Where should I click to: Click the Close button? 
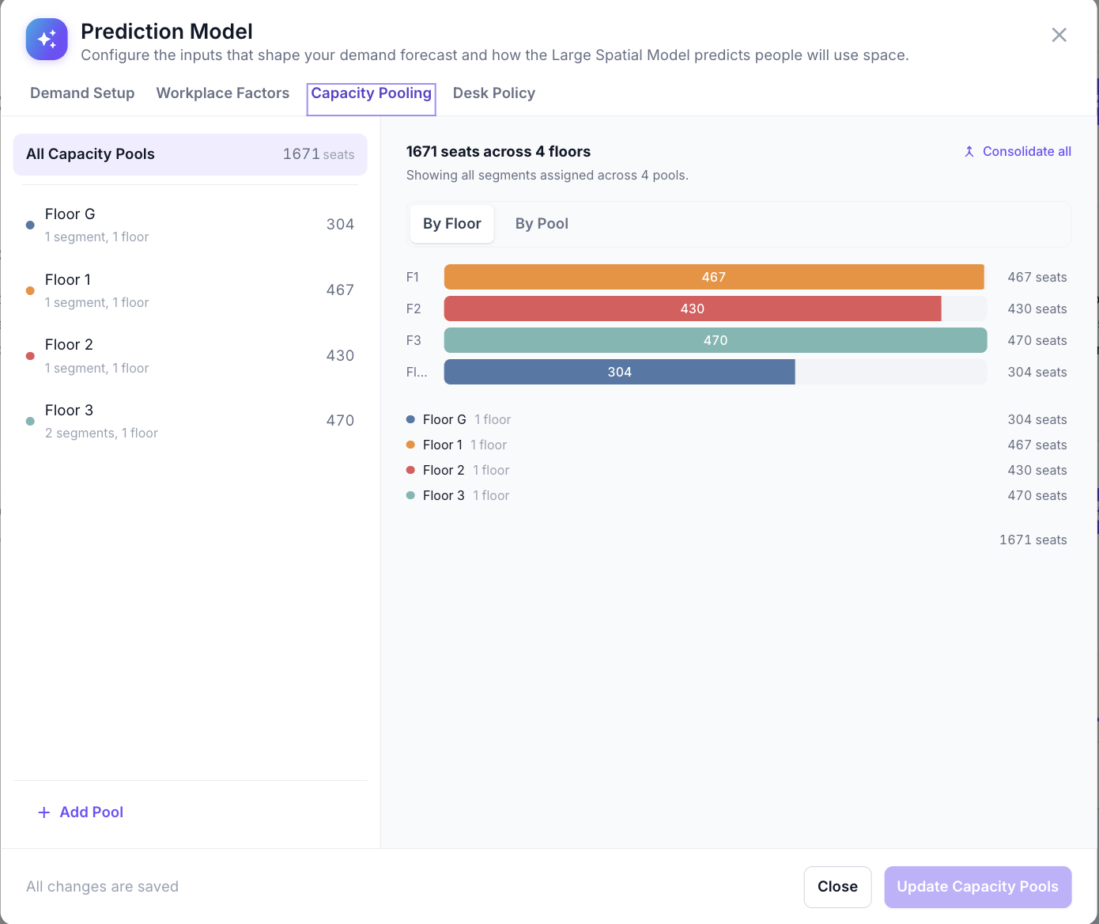pos(838,887)
